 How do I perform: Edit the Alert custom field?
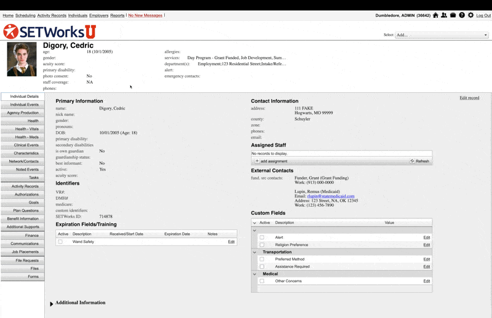[x=426, y=237]
